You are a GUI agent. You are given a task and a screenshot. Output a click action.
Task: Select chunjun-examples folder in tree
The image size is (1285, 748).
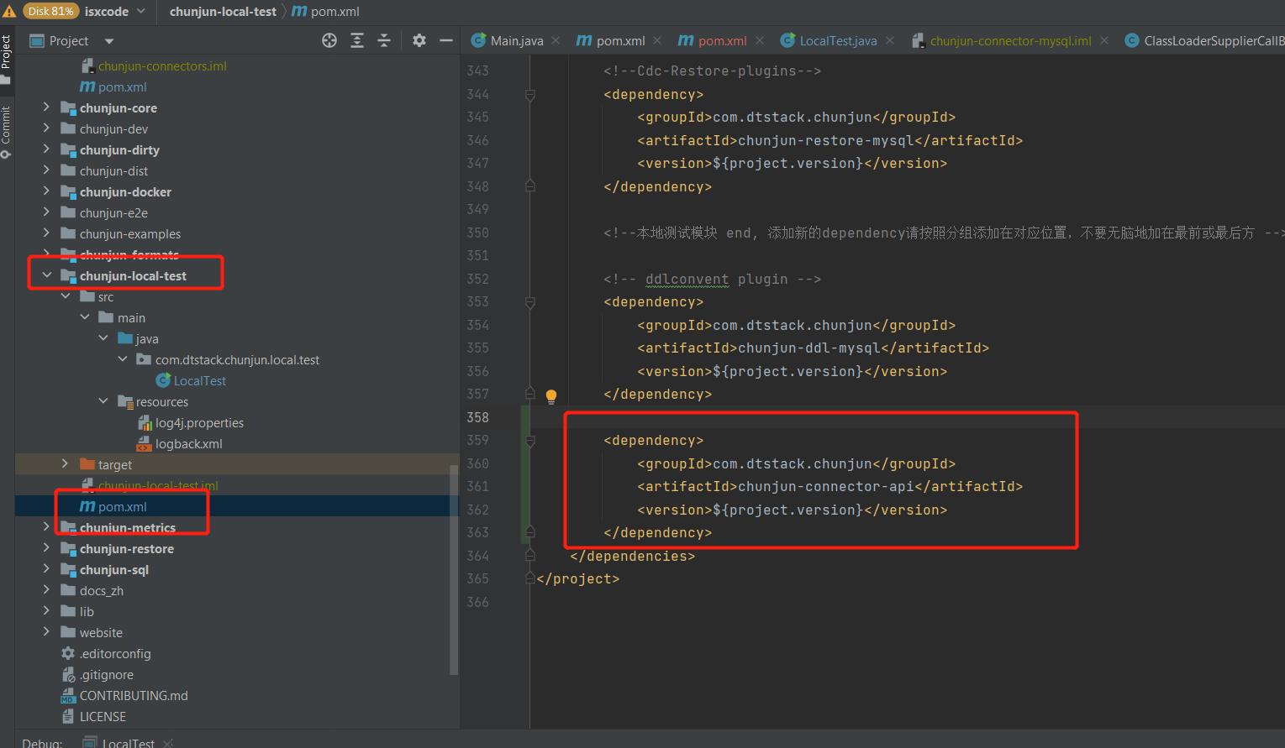click(130, 234)
